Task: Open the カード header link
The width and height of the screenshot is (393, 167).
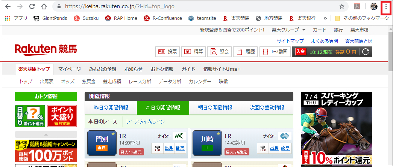Action: click(x=320, y=30)
